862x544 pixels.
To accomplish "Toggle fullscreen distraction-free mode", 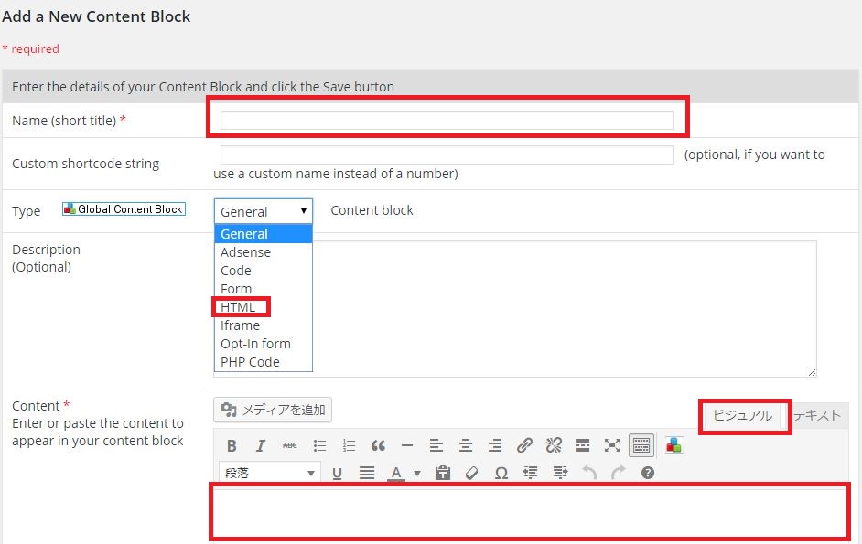I will pos(612,445).
